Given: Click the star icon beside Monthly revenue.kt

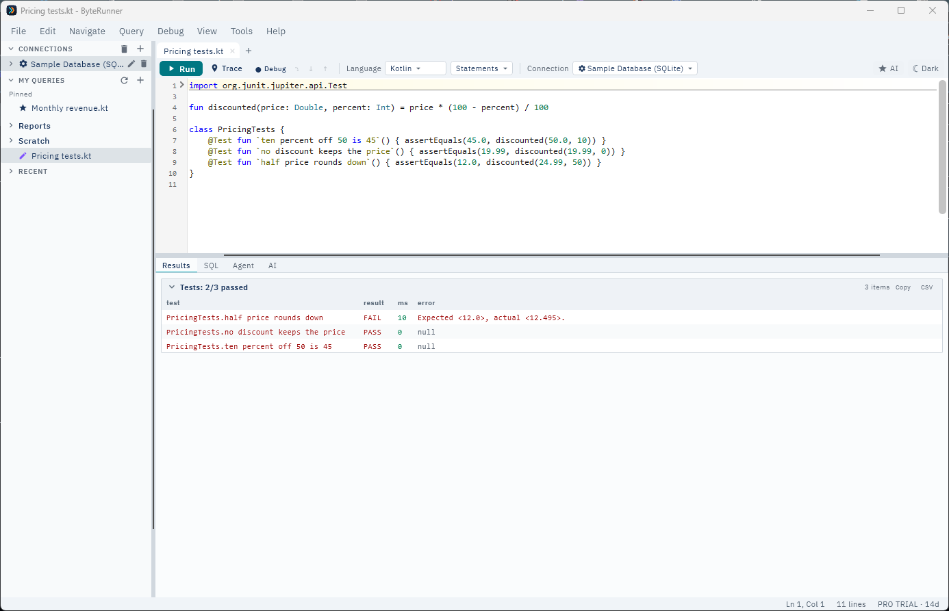Looking at the screenshot, I should [x=23, y=108].
